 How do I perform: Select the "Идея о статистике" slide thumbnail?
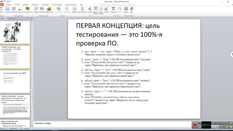15,123
